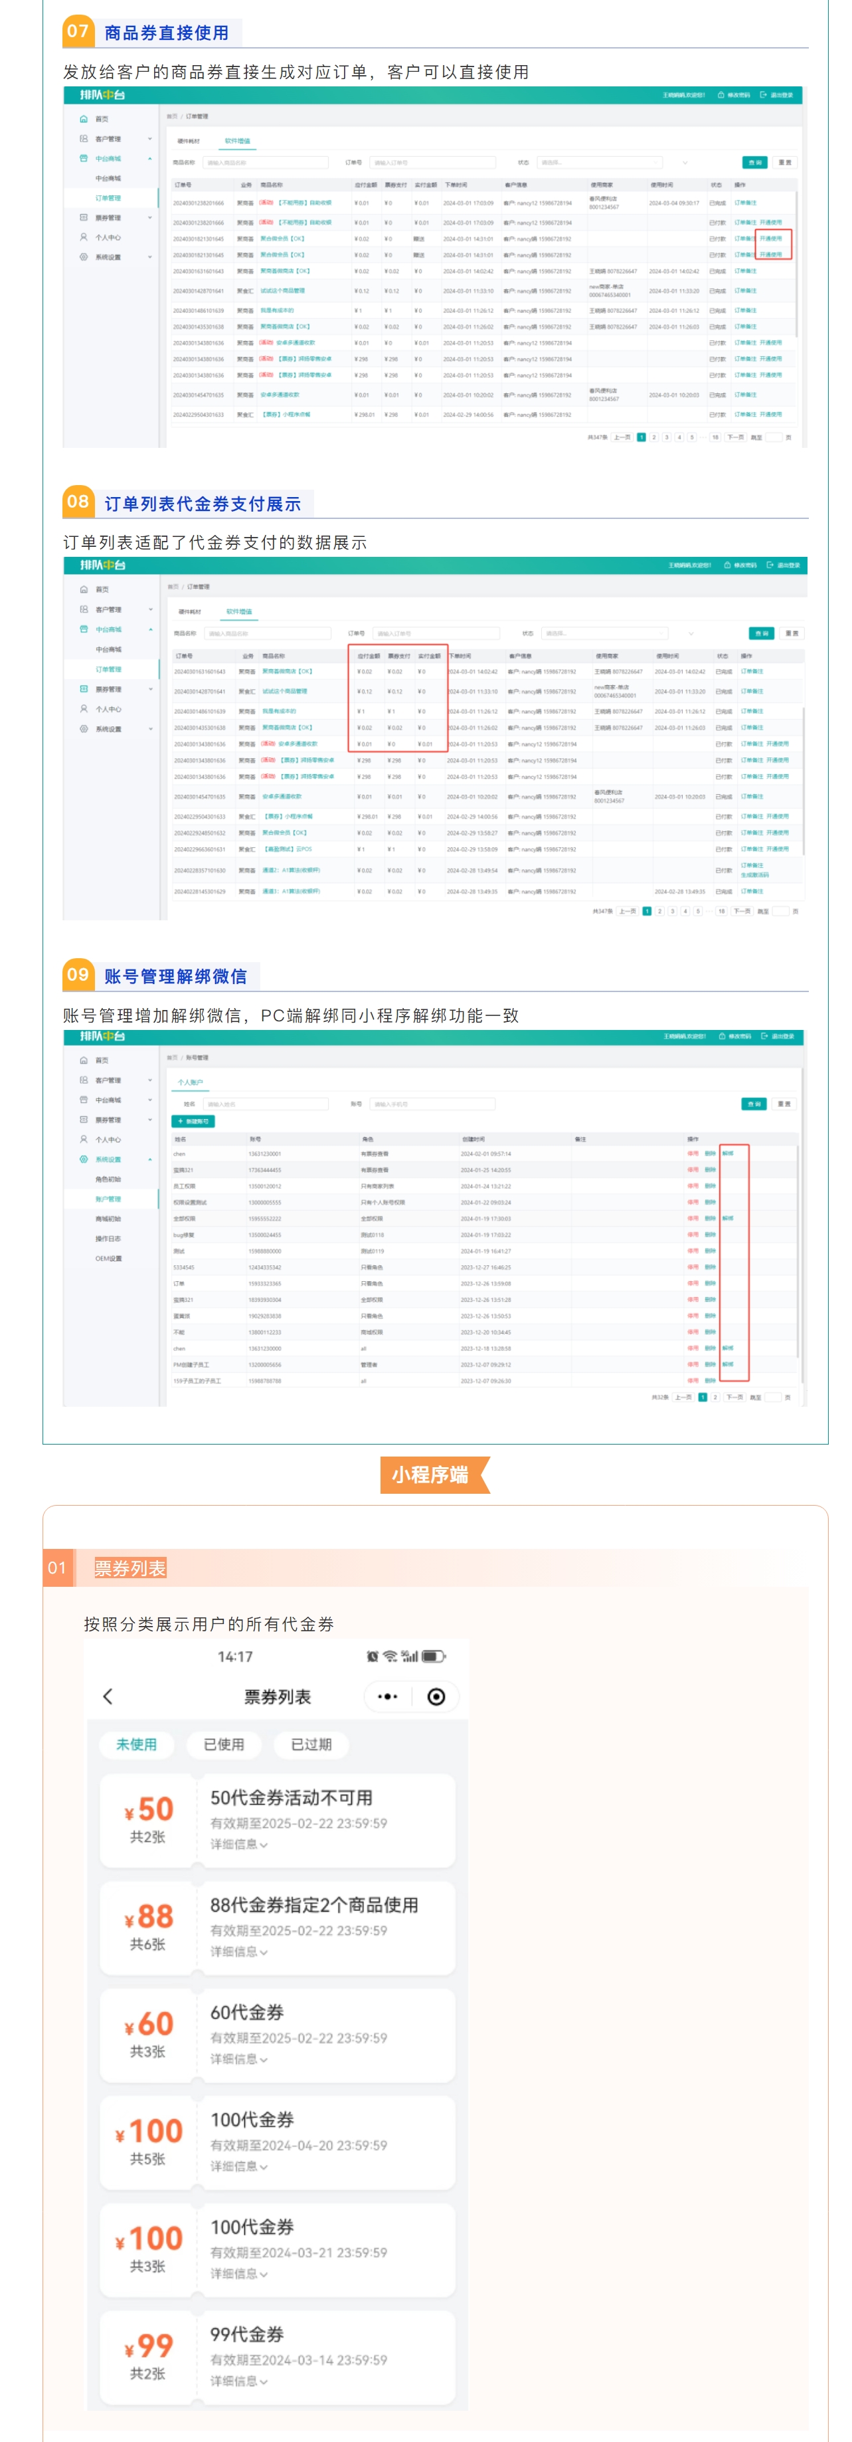Click first highlighted 开通使用 link in section 07

click(770, 239)
